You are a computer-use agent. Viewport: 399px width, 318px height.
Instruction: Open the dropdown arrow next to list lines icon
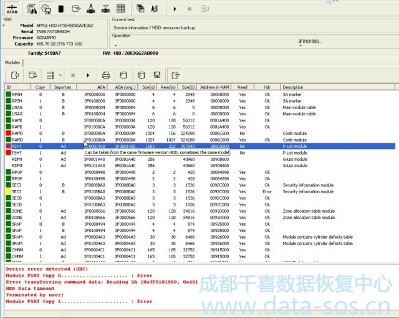(x=60, y=75)
